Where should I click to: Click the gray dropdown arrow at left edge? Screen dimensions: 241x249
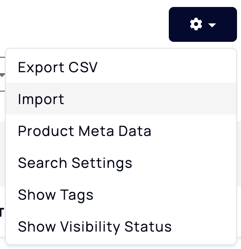[2, 75]
